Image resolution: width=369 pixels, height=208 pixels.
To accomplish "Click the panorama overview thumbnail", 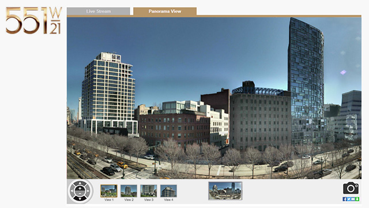I will coord(225,191).
